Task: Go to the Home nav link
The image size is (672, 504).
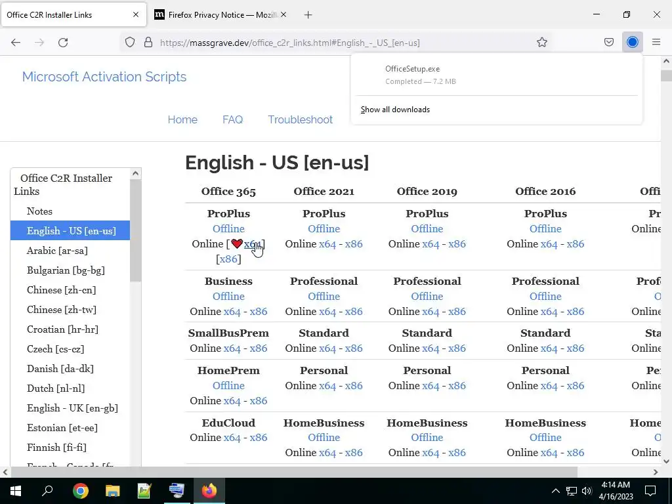Action: tap(182, 119)
